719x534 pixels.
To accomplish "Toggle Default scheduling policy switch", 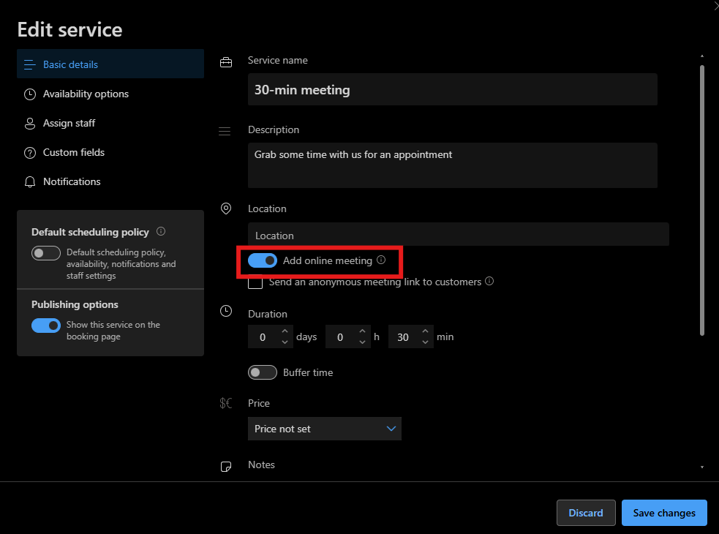I will (46, 253).
